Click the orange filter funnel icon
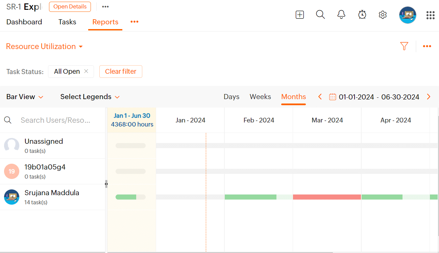The height and width of the screenshot is (253, 439). pyautogui.click(x=404, y=46)
